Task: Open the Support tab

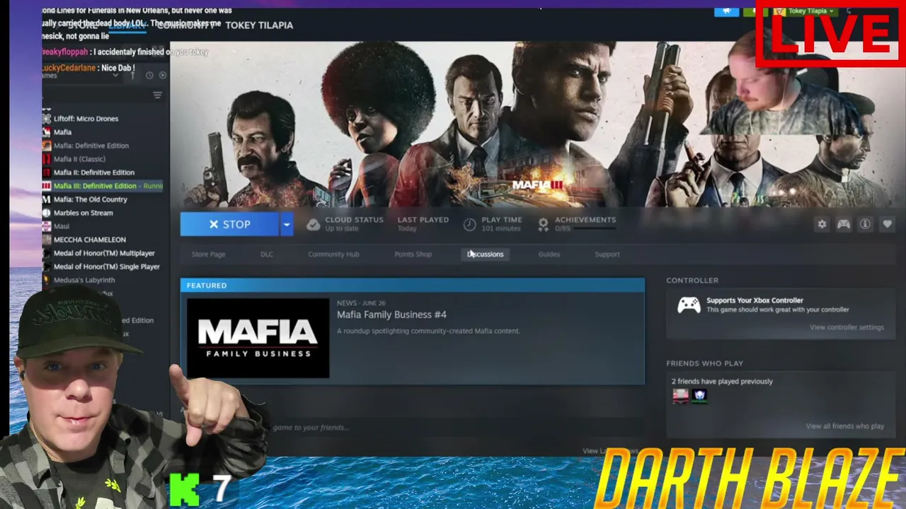Action: pyautogui.click(x=607, y=255)
